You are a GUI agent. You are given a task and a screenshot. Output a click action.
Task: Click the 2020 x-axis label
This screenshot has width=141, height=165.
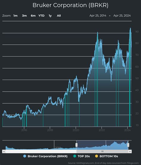click(x=76, y=130)
